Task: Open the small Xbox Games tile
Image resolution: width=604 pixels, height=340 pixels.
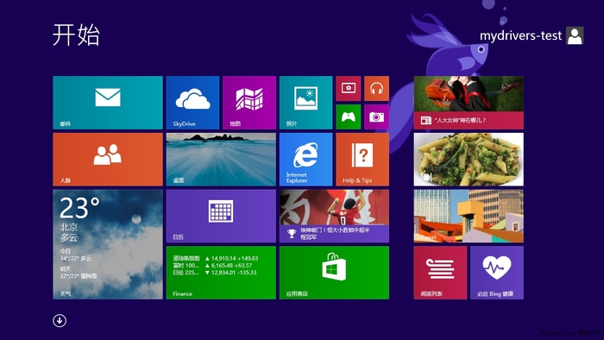Action: (349, 117)
